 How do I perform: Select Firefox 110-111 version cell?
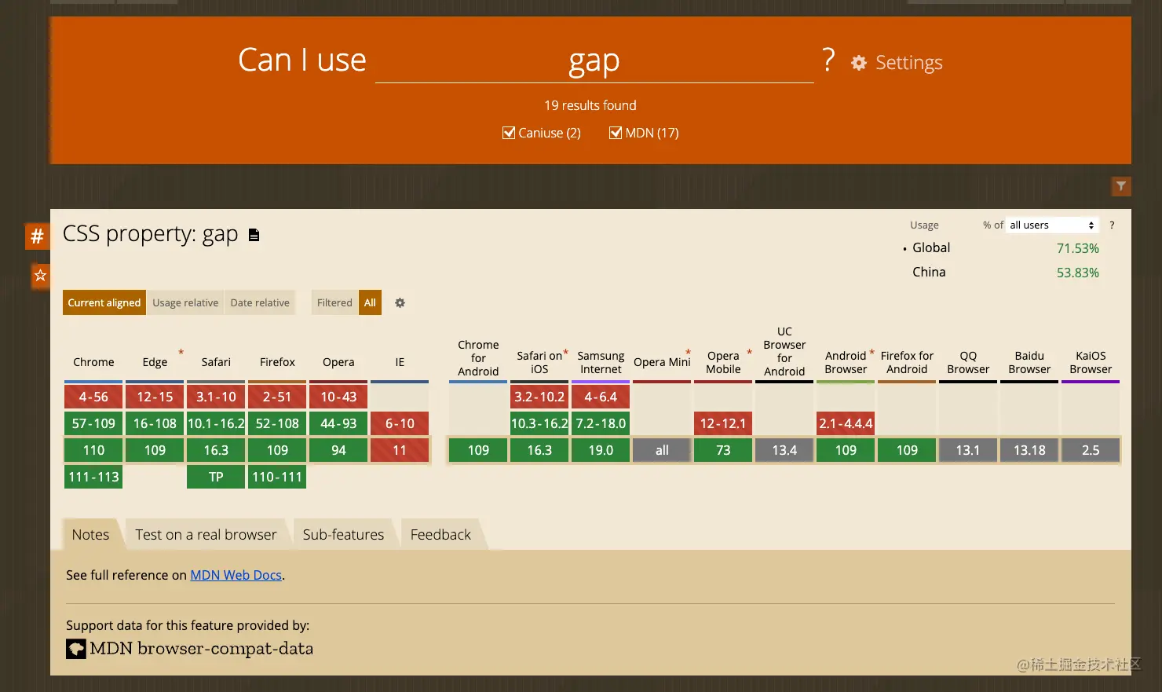(x=277, y=477)
